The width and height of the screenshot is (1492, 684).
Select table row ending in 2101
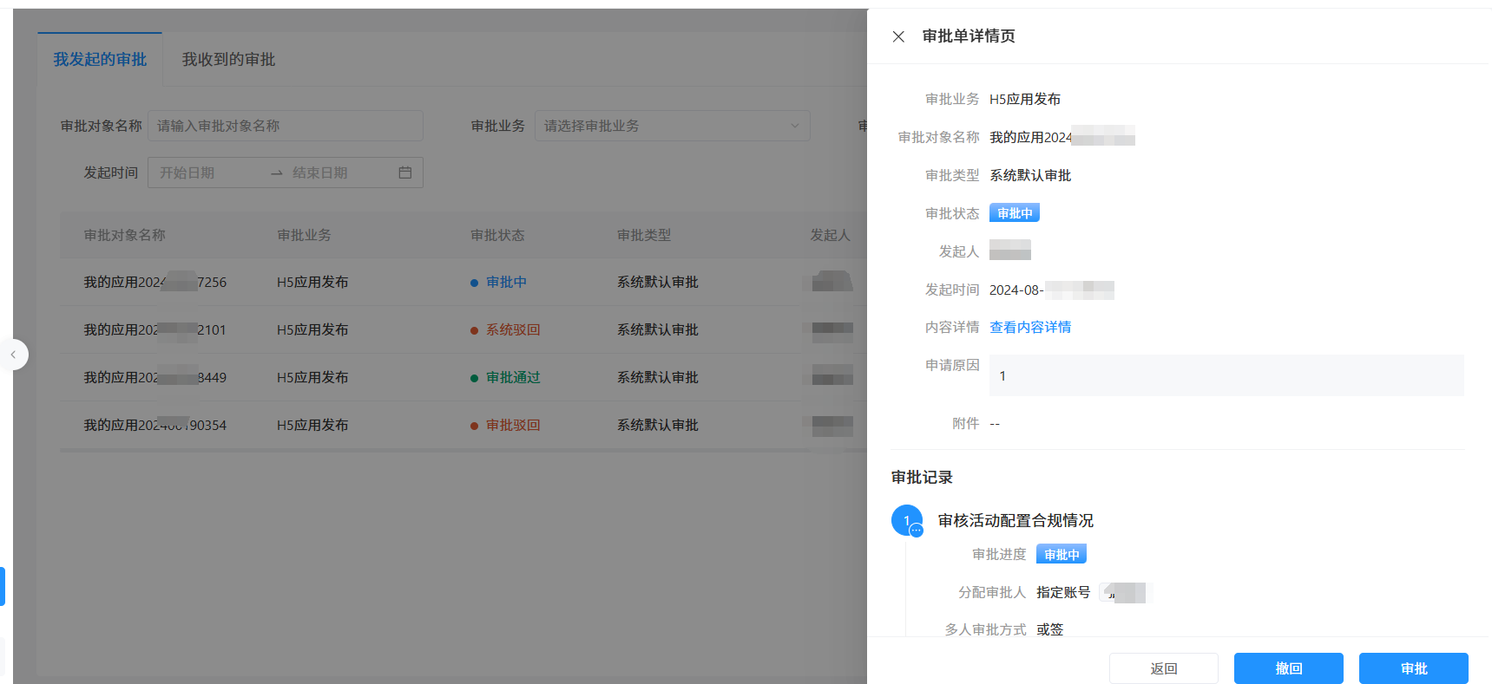(463, 329)
